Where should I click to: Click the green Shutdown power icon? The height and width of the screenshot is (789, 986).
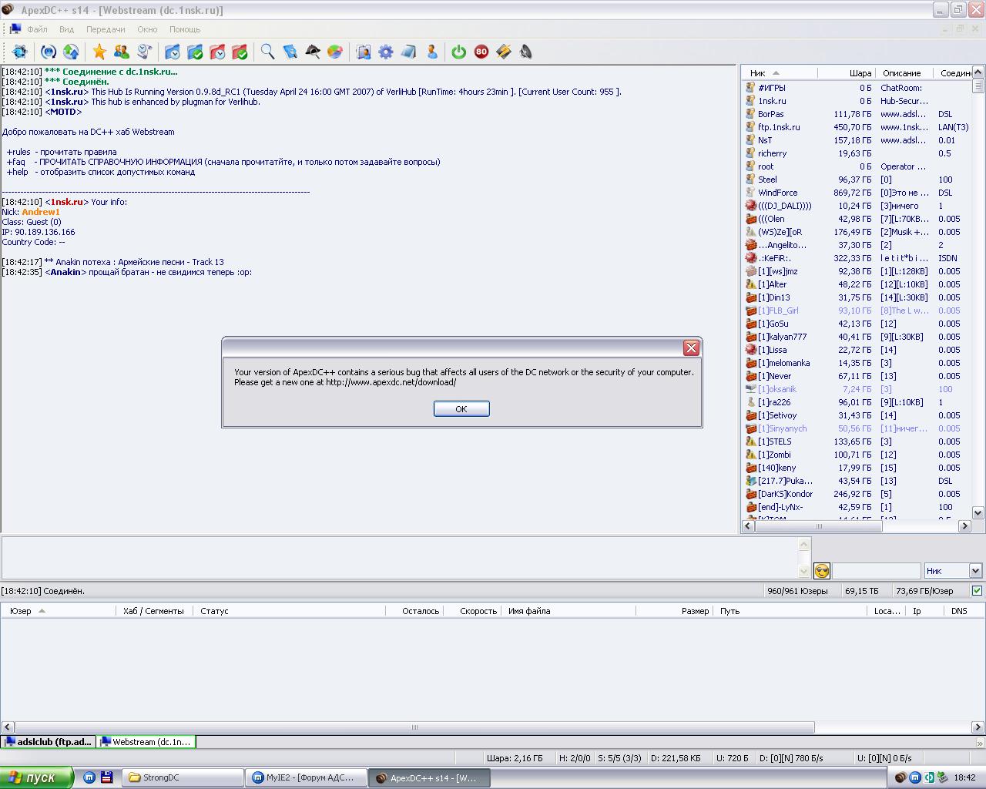(x=459, y=52)
